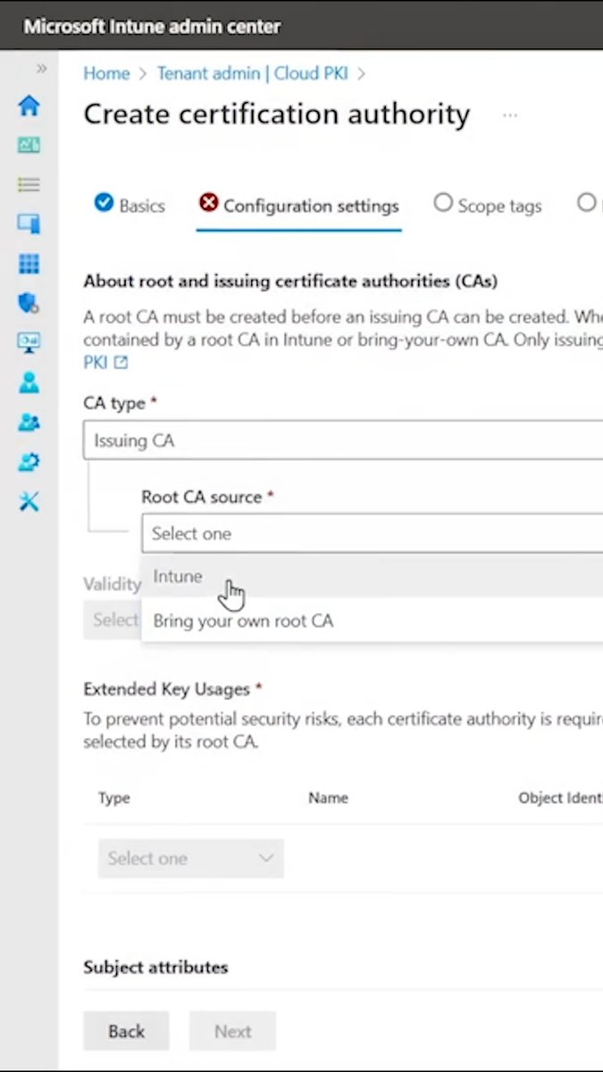Open the CA type dropdown showing Issuing CA
Viewport: 603px width, 1072px height.
point(343,440)
